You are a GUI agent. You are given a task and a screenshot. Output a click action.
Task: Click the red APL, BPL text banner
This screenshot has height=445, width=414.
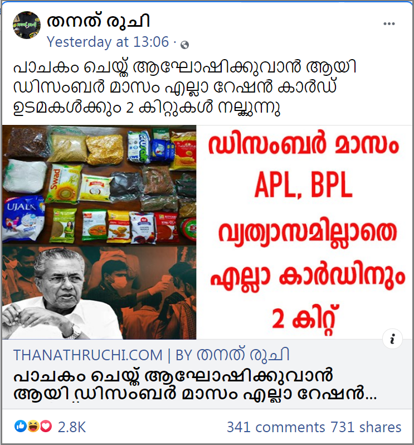pos(304,186)
